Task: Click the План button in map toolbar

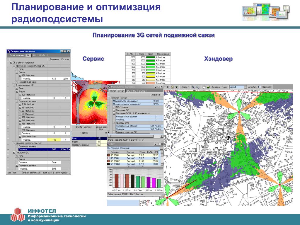Action: coord(224,87)
